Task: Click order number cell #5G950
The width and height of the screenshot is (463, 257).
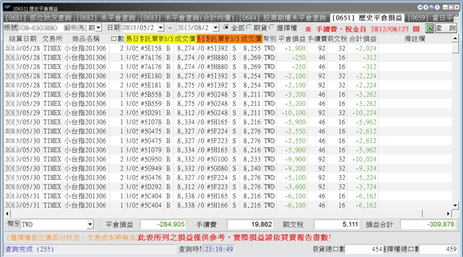Action: click(x=151, y=159)
